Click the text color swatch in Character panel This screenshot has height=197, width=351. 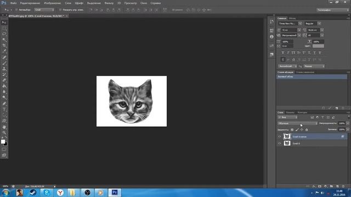tap(318, 46)
